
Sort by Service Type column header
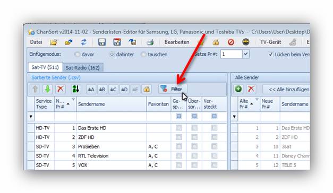pos(44,104)
